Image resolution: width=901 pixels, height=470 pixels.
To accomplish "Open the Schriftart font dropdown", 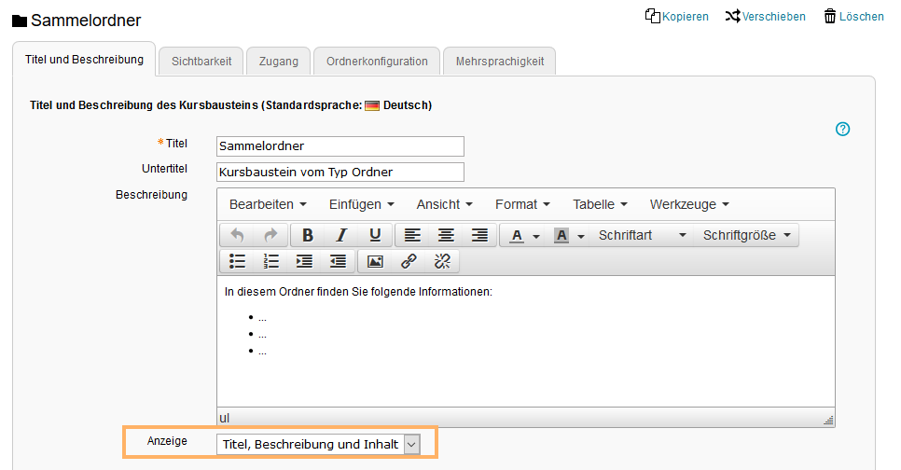I will coord(642,235).
